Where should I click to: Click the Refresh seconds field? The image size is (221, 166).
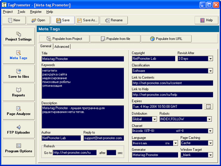pyautogui.click(x=111, y=153)
